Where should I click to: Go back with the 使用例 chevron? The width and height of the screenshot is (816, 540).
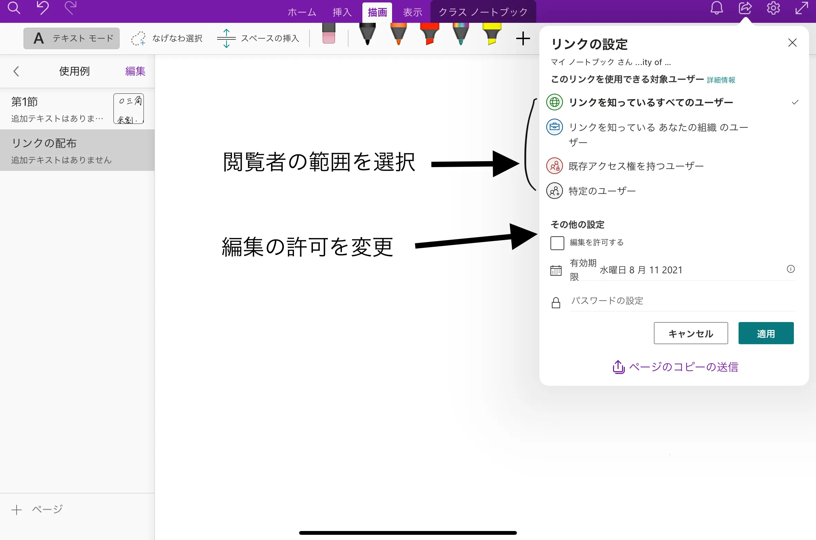pos(16,71)
